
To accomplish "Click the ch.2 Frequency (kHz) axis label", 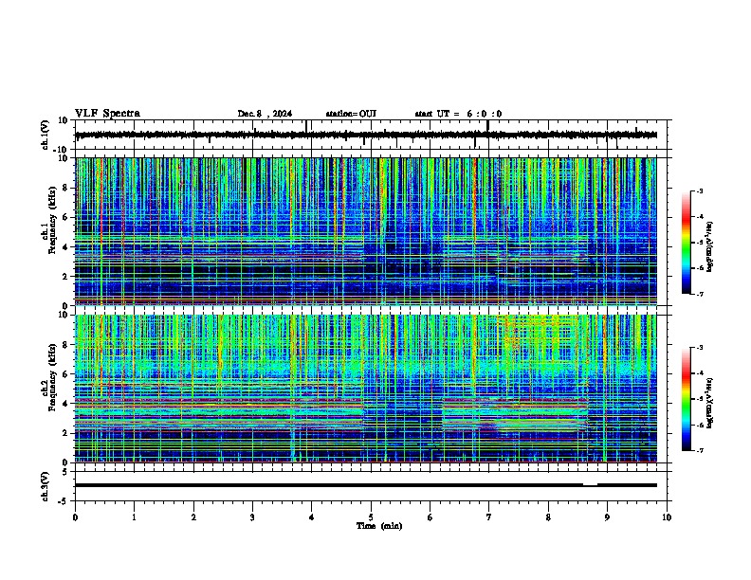I will 52,377.
